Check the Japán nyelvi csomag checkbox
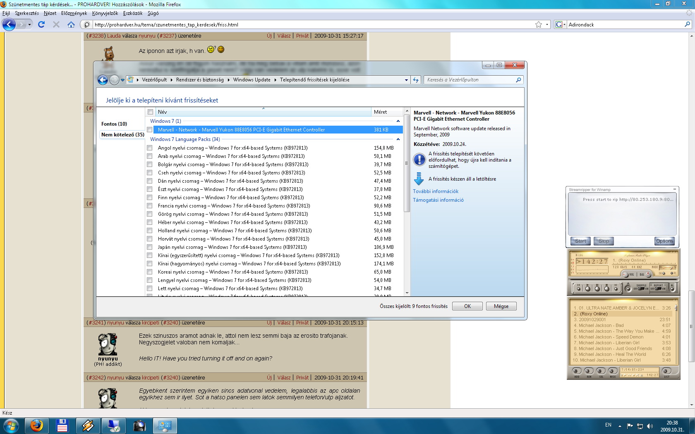 pyautogui.click(x=150, y=247)
